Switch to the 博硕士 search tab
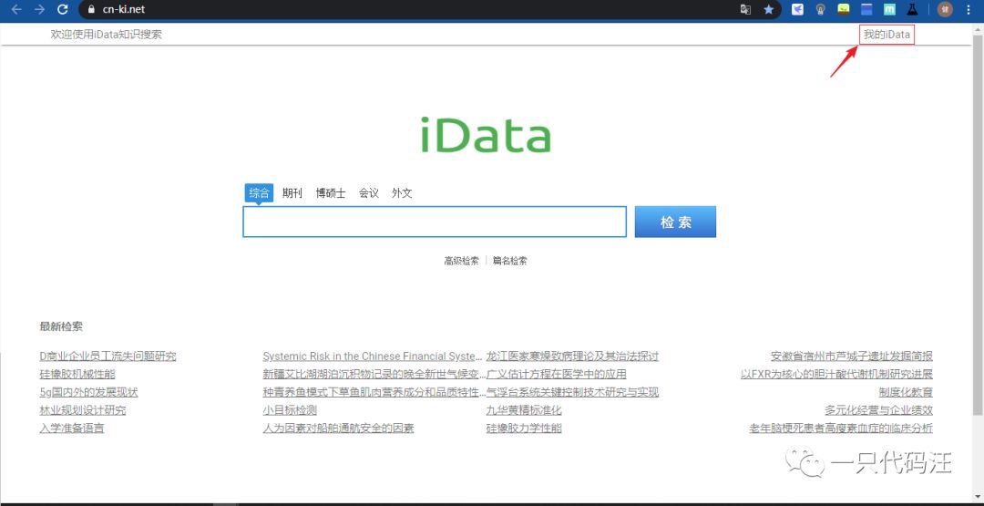Viewport: 984px width, 506px height. (x=331, y=193)
